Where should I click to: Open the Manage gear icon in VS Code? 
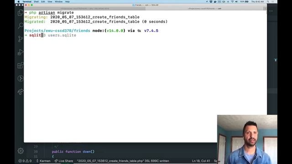pos(21,151)
